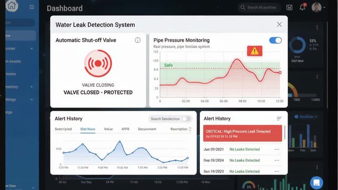The width and height of the screenshot is (338, 190).
Task: Select the highlighted Home sidebar item
Action: pos(21,35)
